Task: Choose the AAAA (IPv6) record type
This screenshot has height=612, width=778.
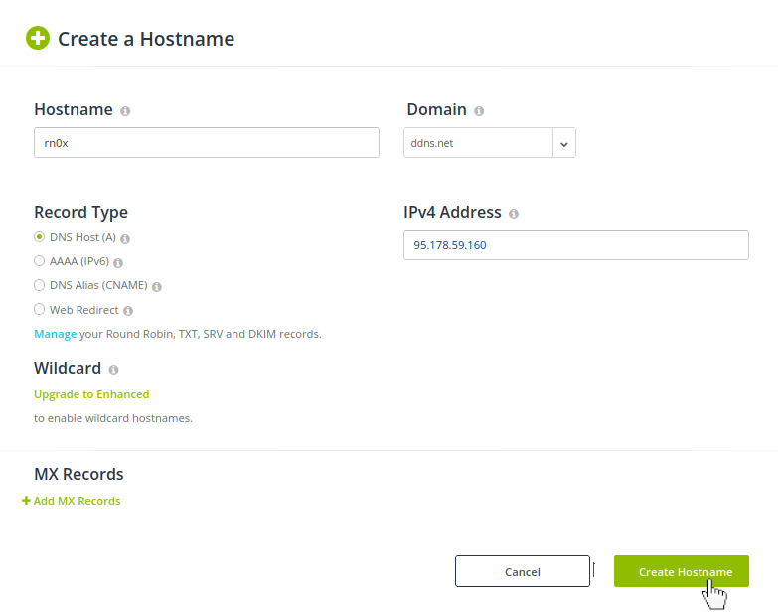Action: tap(40, 261)
